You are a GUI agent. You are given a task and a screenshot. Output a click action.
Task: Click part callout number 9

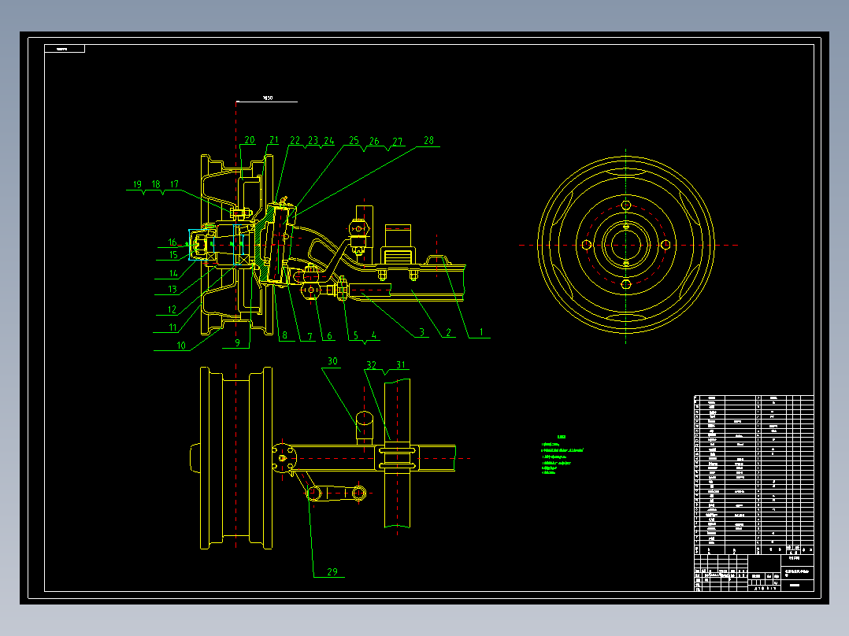pyautogui.click(x=237, y=342)
